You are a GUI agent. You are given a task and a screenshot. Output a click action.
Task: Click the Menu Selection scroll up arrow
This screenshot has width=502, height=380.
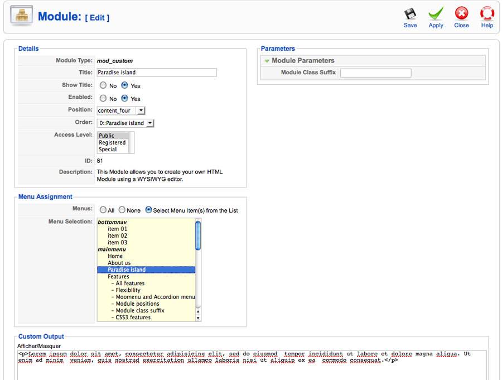(198, 311)
